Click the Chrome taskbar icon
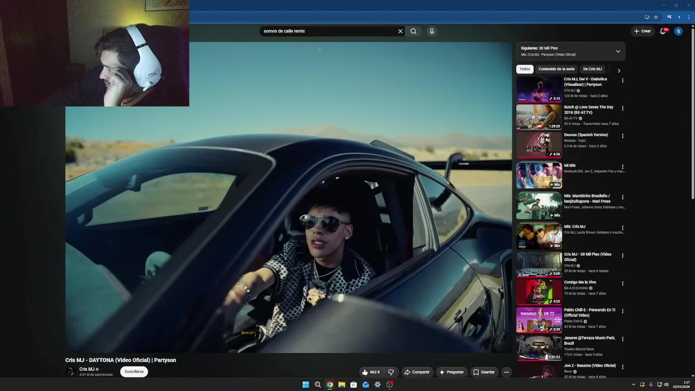 coord(330,384)
